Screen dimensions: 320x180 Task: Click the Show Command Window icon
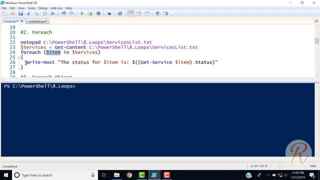157,13
